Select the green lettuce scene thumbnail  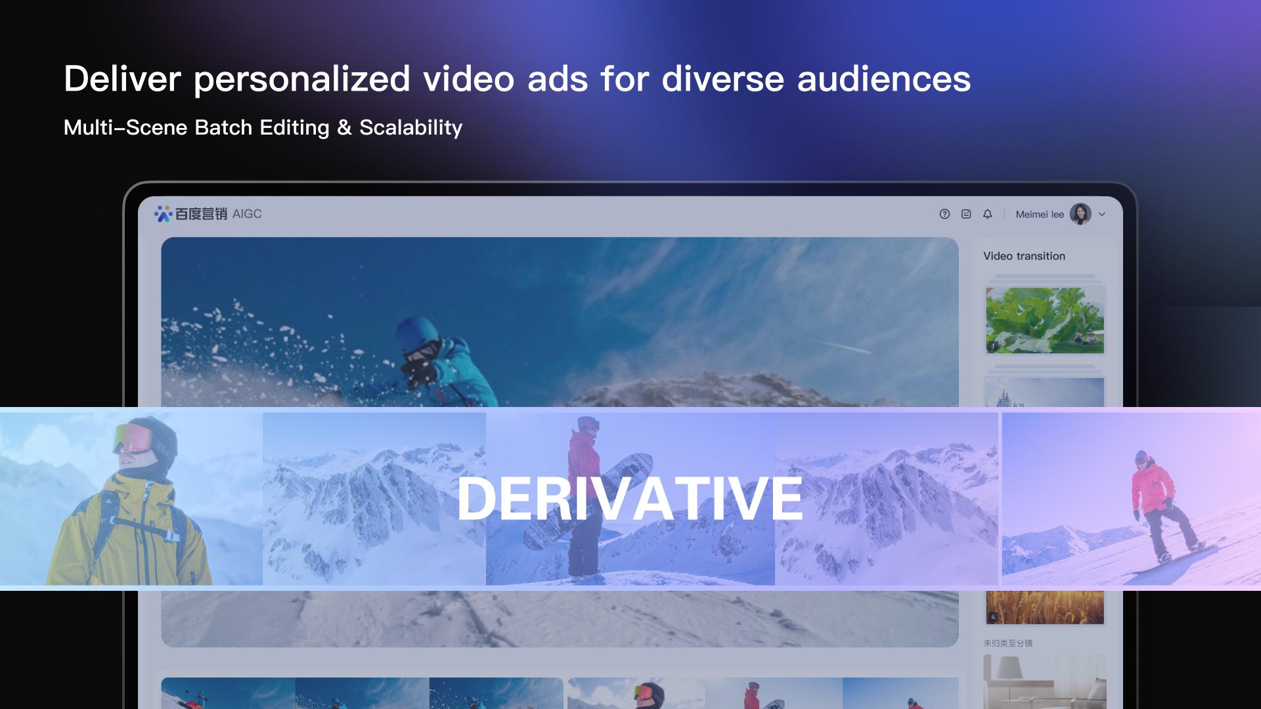[1044, 320]
